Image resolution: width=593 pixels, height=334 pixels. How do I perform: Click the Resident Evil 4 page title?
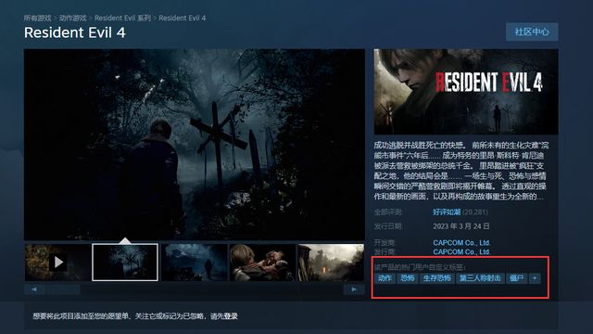pos(74,32)
